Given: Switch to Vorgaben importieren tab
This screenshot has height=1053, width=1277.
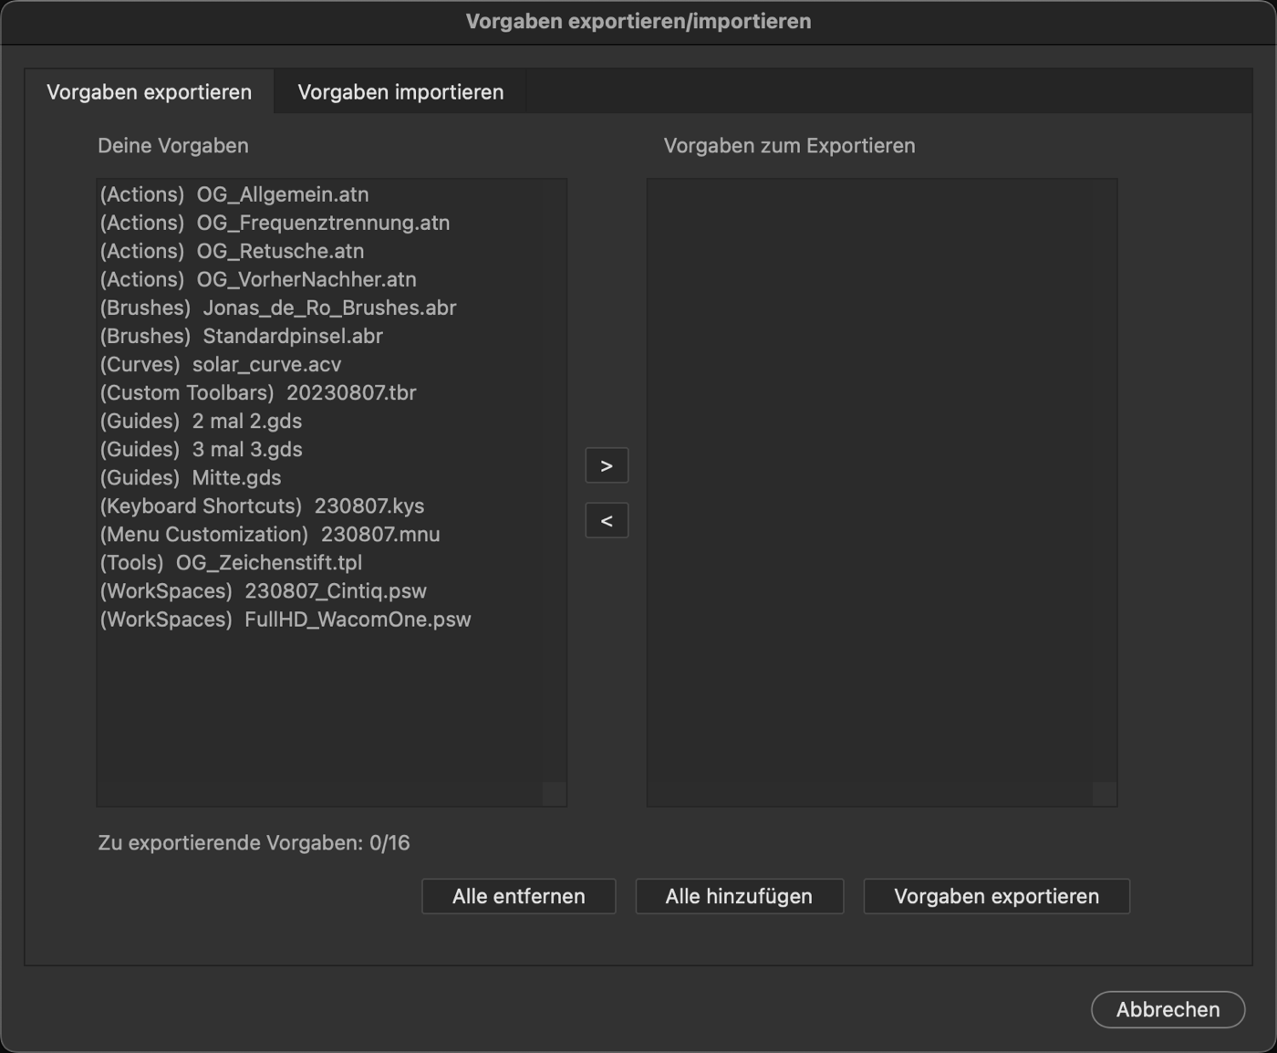Looking at the screenshot, I should click(400, 92).
